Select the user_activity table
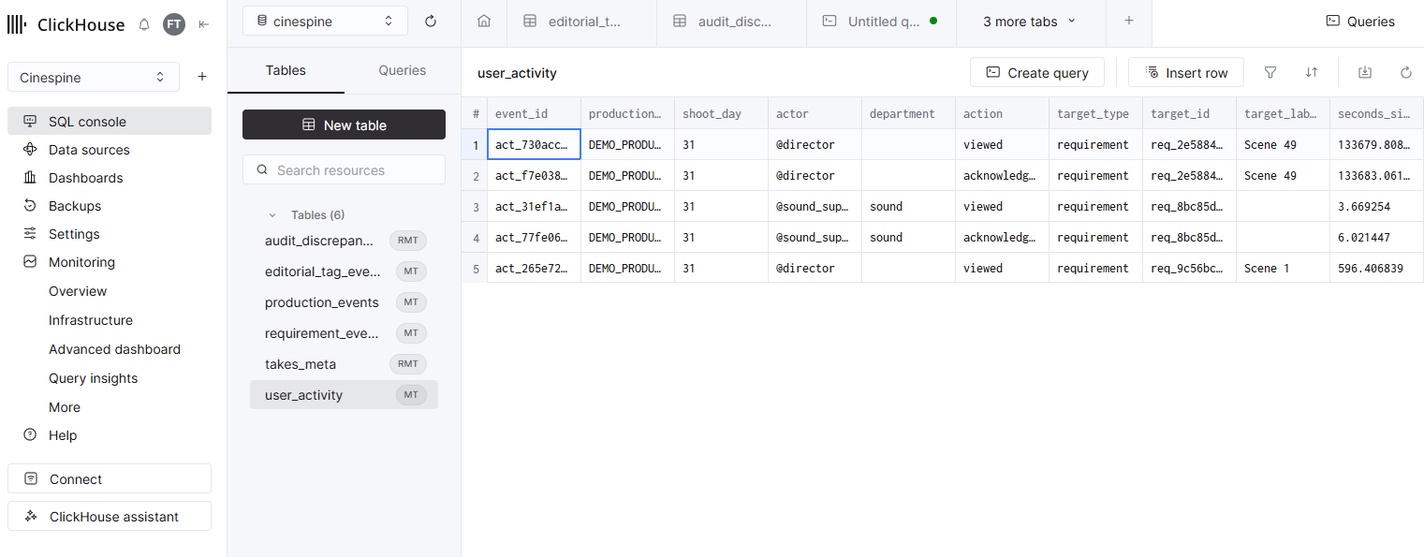Viewport: 1424px width, 557px height. [344, 395]
